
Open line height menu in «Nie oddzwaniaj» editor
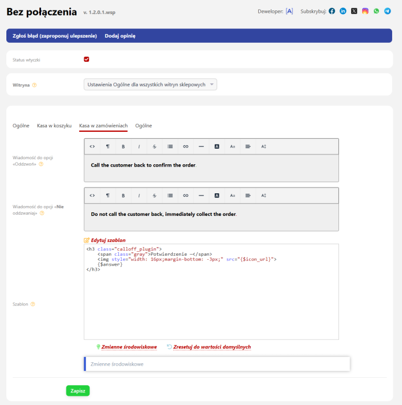263,196
